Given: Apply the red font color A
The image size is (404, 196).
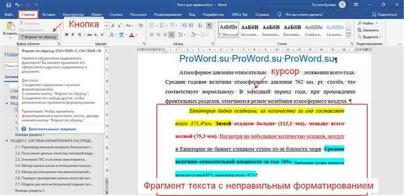Looking at the screenshot, I should (x=131, y=35).
